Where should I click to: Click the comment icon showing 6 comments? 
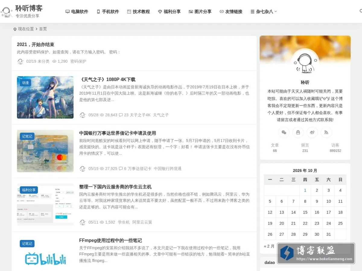click(121, 169)
